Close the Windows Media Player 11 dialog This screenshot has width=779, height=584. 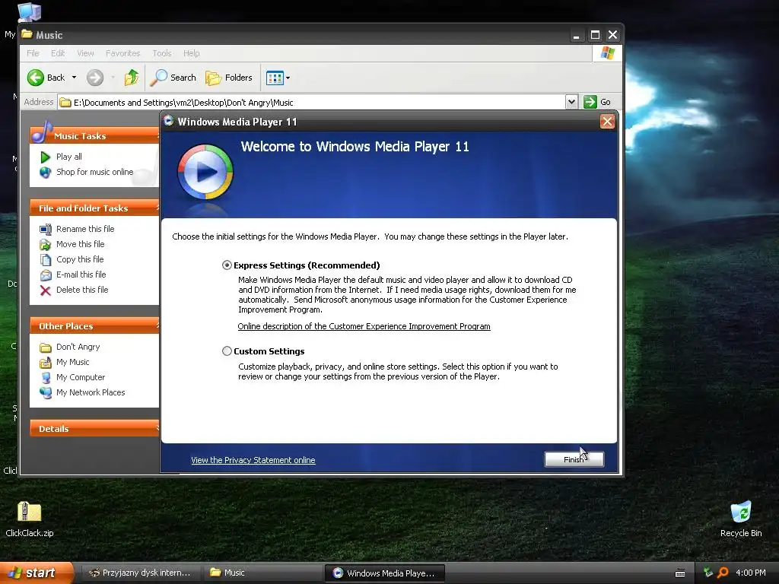[x=607, y=122]
